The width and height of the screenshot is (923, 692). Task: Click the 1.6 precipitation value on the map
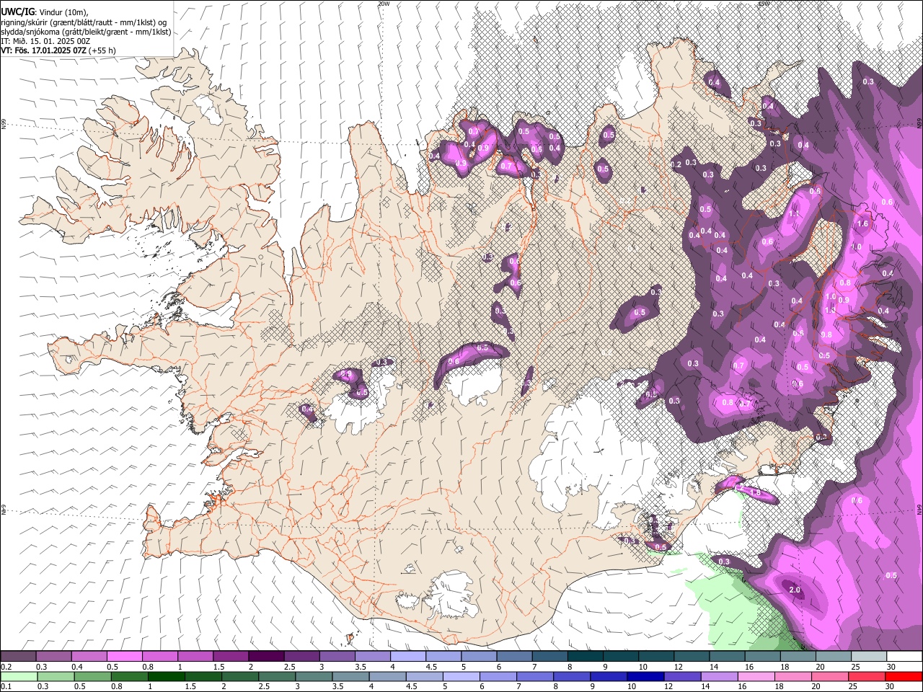(862, 223)
